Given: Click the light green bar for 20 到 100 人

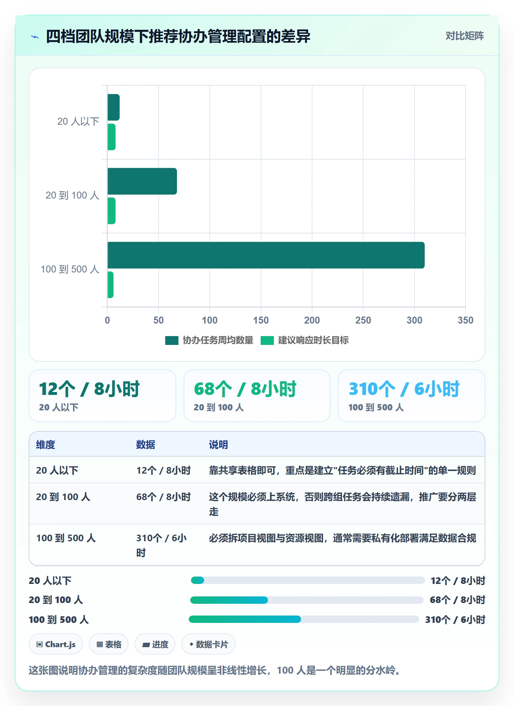Looking at the screenshot, I should [112, 211].
